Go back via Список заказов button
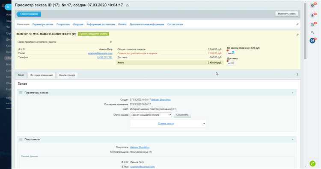Viewport: 321px width, 169px height. pos(29,14)
